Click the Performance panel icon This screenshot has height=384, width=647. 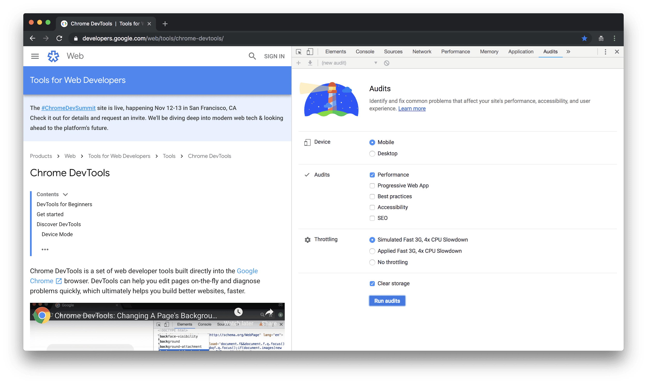[455, 52]
